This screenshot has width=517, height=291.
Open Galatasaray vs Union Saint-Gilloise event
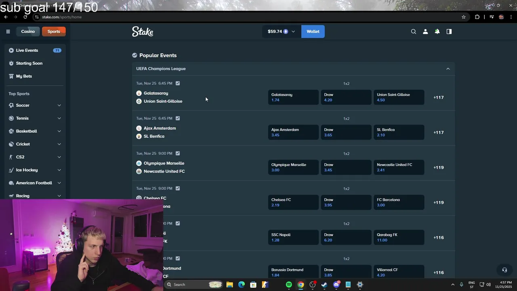click(160, 97)
